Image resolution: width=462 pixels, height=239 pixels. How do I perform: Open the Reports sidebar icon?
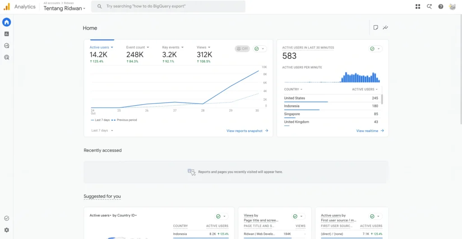tap(6, 34)
